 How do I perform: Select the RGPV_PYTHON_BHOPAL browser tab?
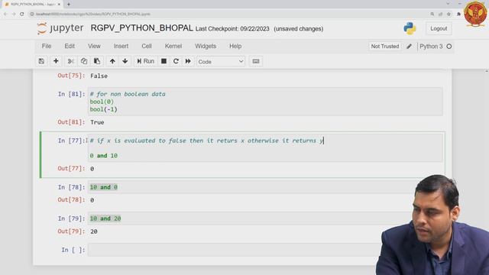32,5
